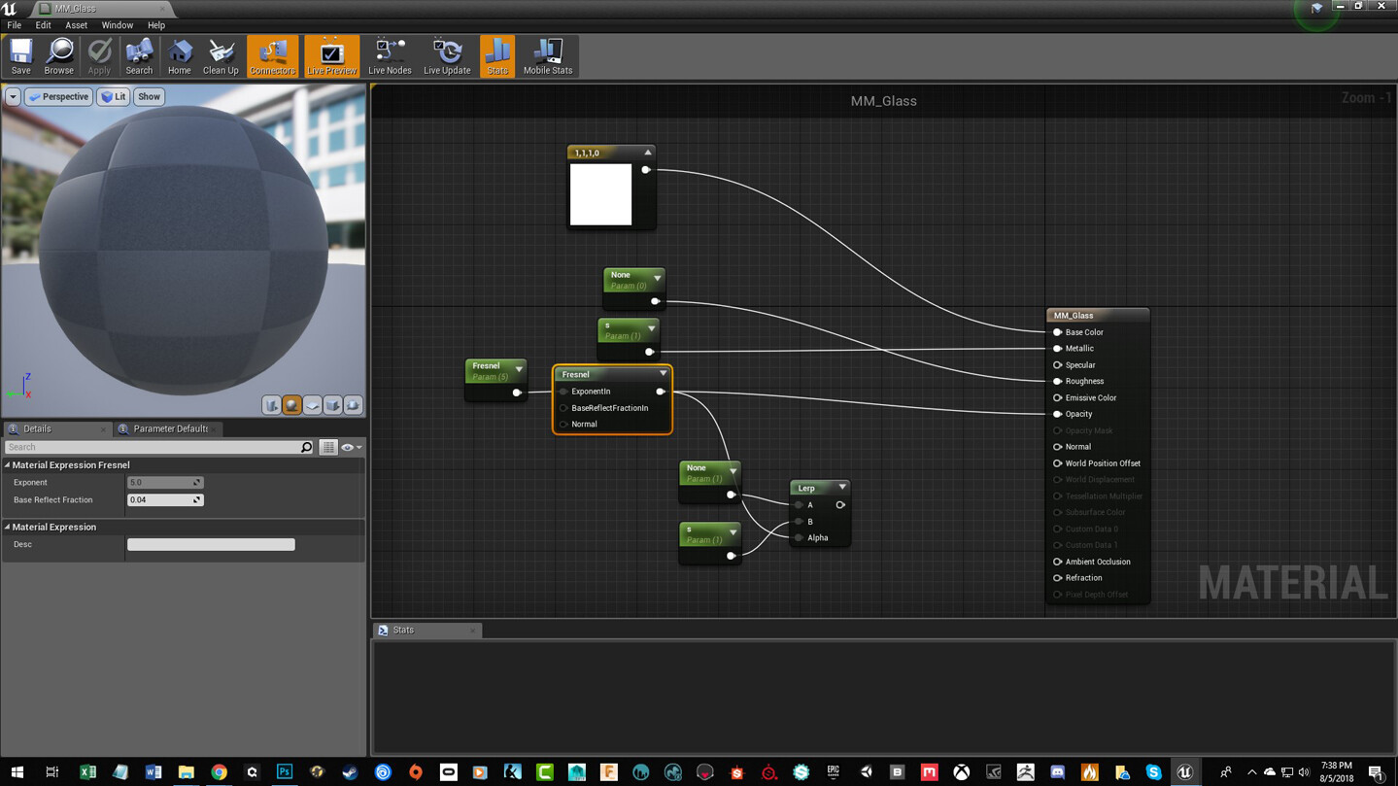Open the Asset menu
This screenshot has width=1398, height=786.
[76, 25]
